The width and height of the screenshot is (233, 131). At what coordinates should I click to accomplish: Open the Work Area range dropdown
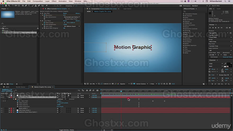(x=220, y=42)
